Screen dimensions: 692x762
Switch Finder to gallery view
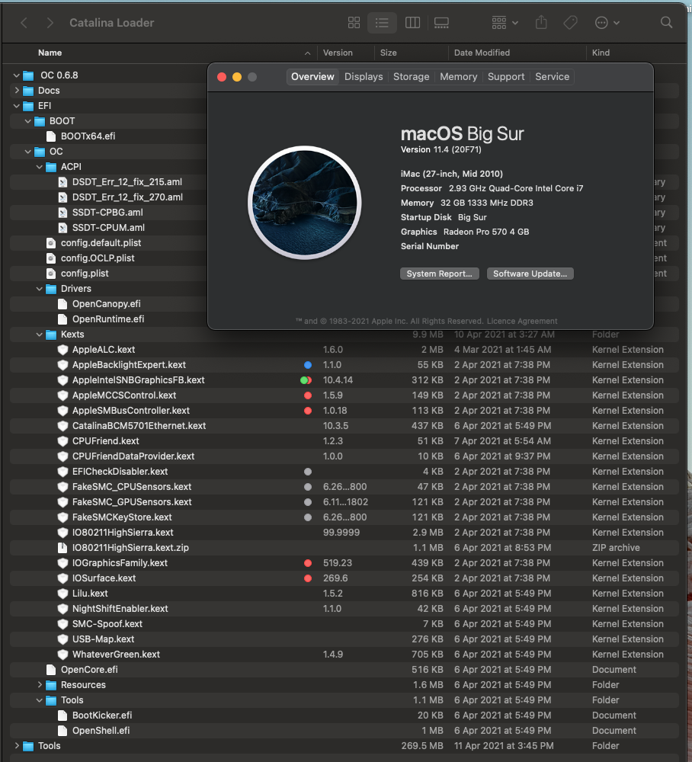click(x=441, y=23)
